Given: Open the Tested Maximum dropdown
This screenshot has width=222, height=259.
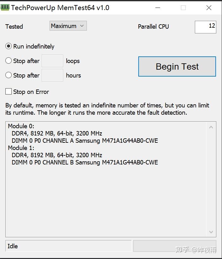Looking at the screenshot, I should coord(68,26).
